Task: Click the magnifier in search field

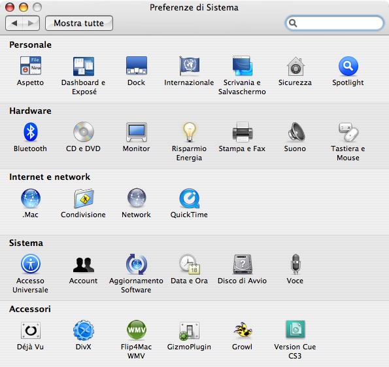Action: pyautogui.click(x=293, y=23)
